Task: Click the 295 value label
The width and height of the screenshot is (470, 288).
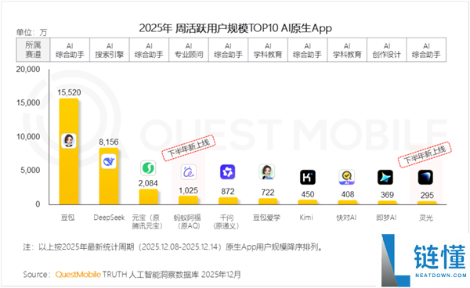Action: tap(427, 195)
